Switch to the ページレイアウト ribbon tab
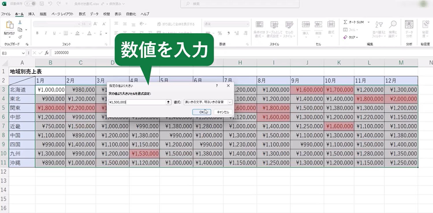 pyautogui.click(x=62, y=14)
